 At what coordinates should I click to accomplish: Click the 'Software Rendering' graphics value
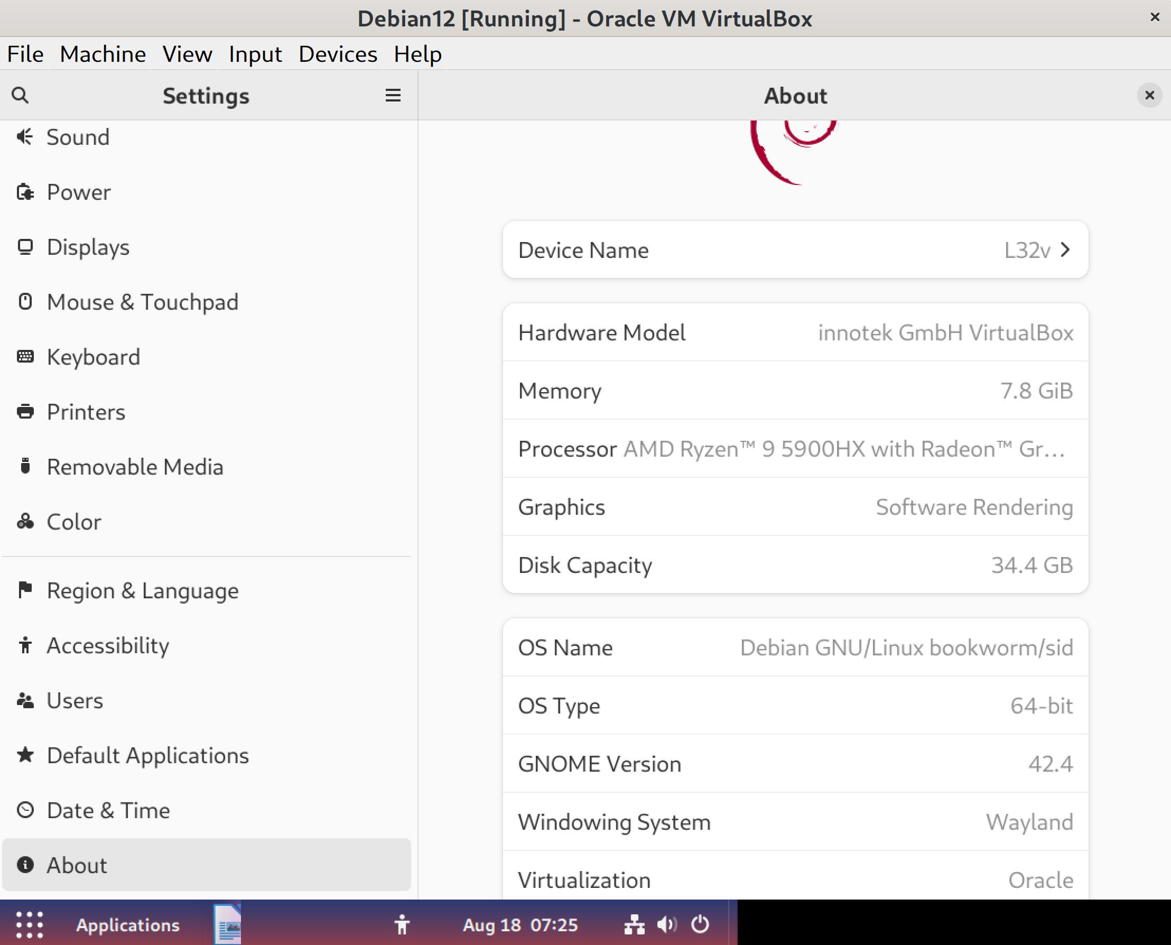point(974,507)
